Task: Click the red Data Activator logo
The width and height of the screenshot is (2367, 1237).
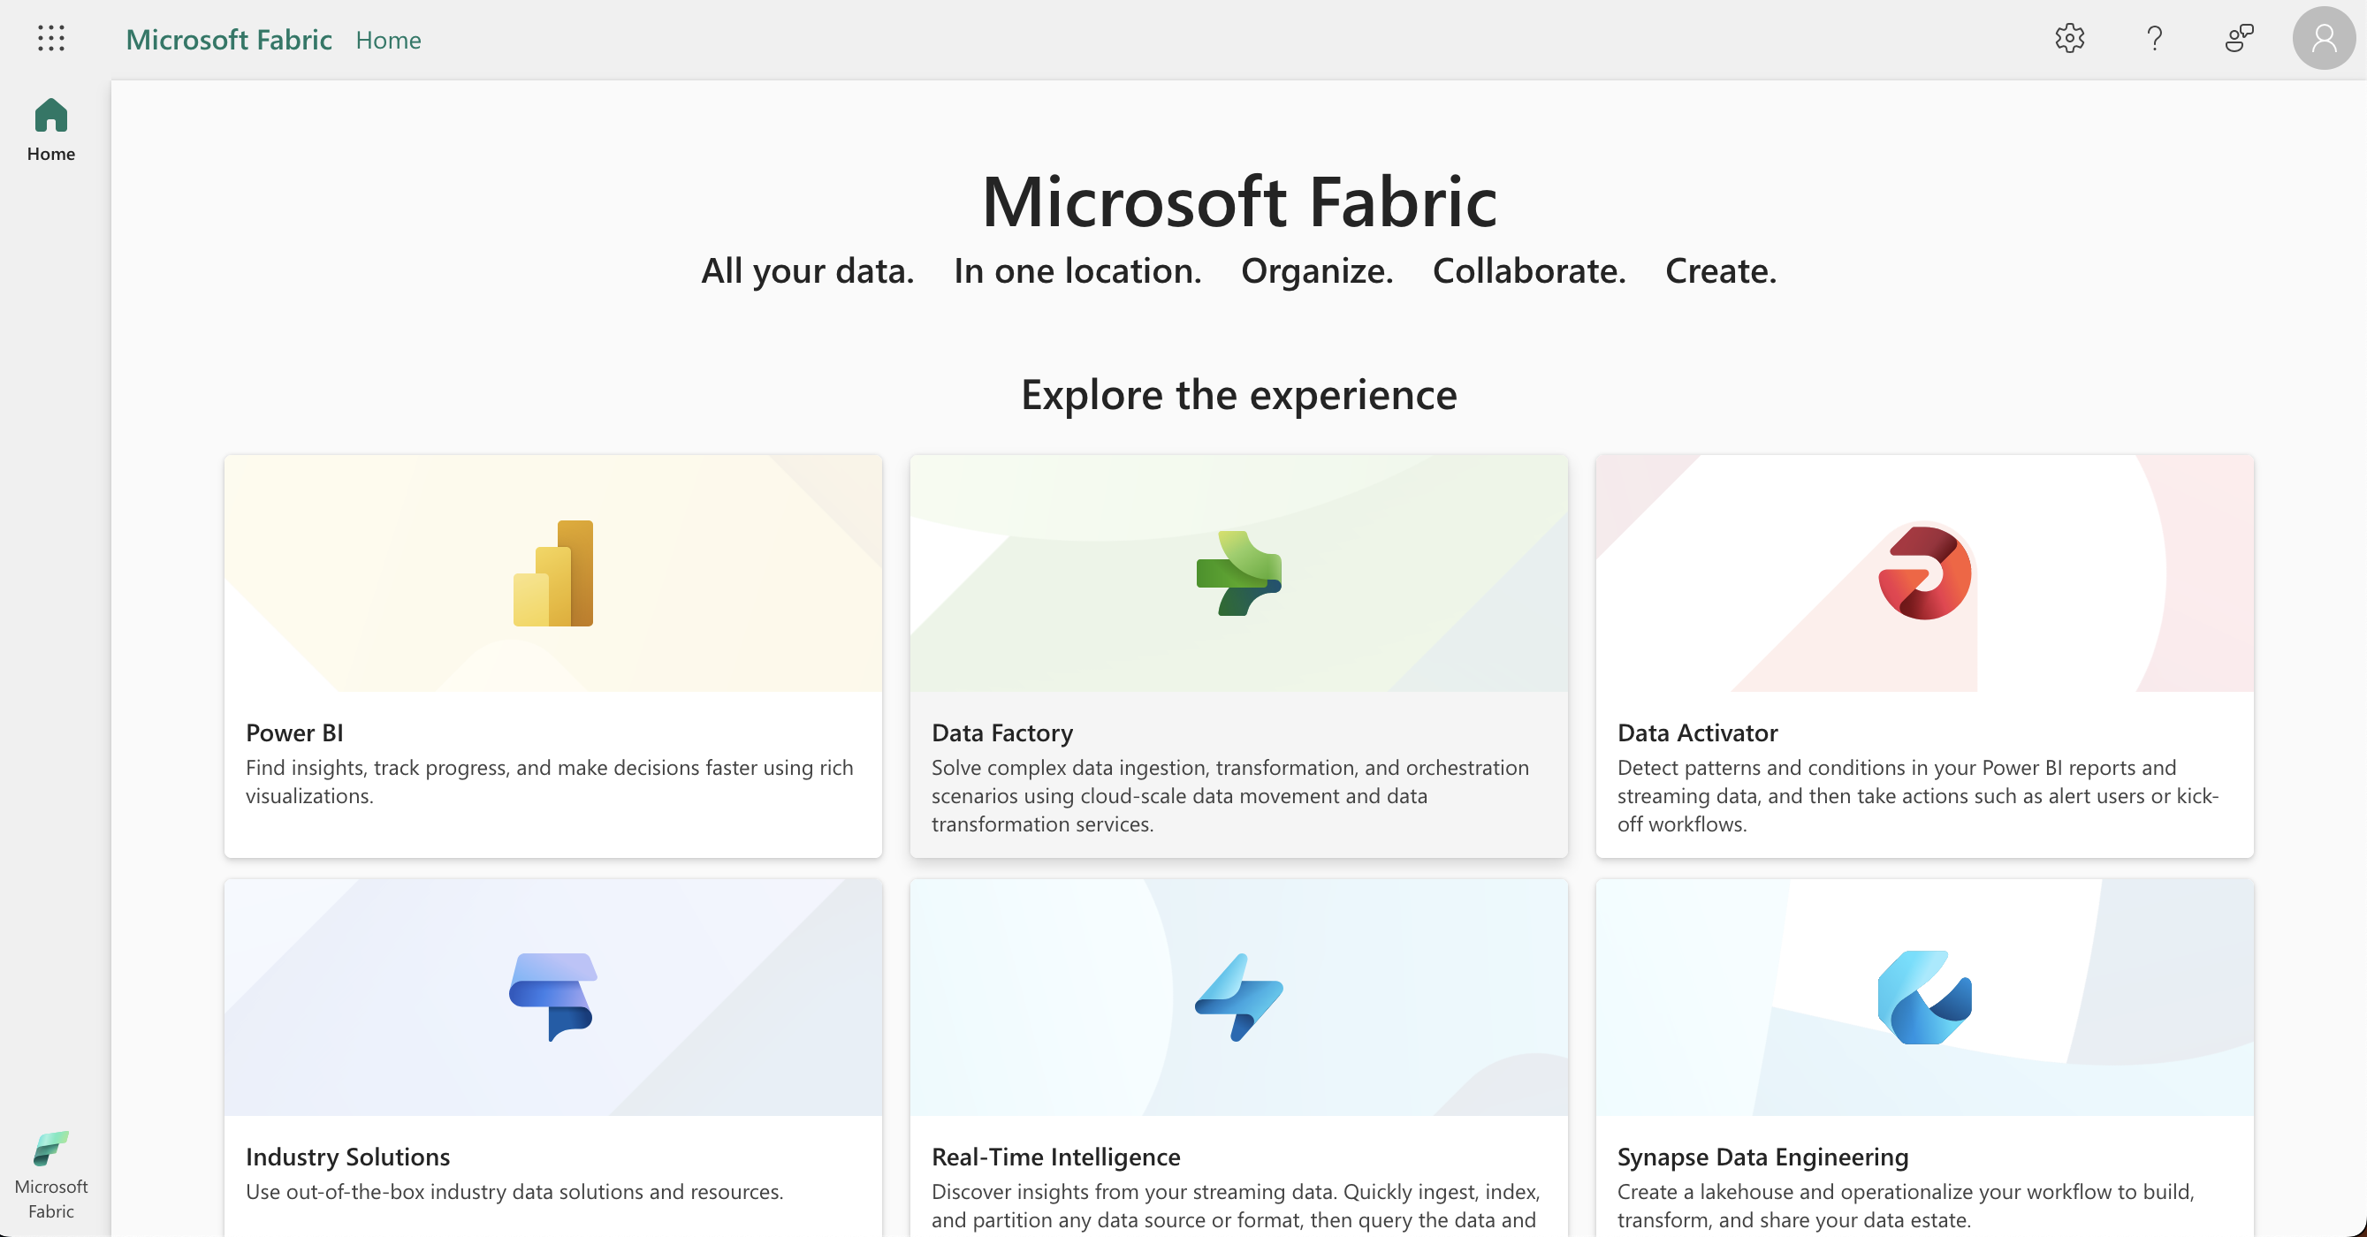Action: tap(1924, 574)
